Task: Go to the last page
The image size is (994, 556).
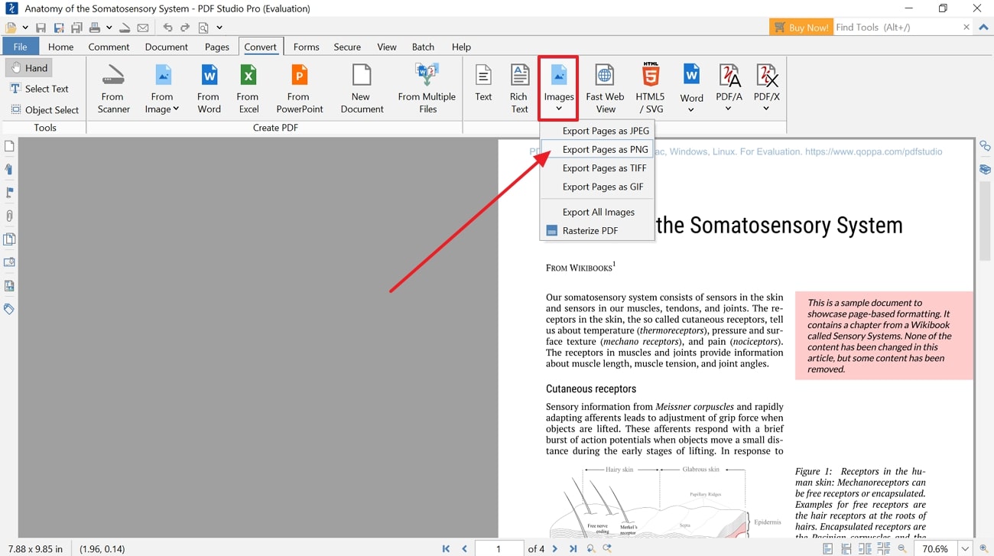Action: pos(573,548)
